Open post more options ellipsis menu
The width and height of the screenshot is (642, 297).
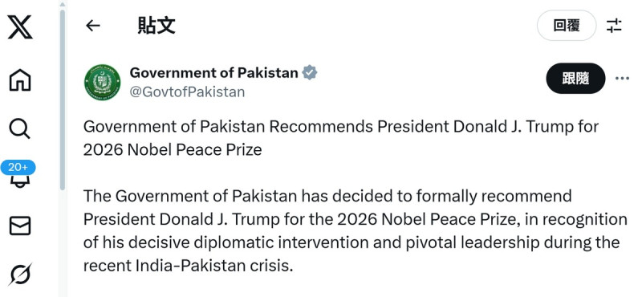click(x=622, y=78)
